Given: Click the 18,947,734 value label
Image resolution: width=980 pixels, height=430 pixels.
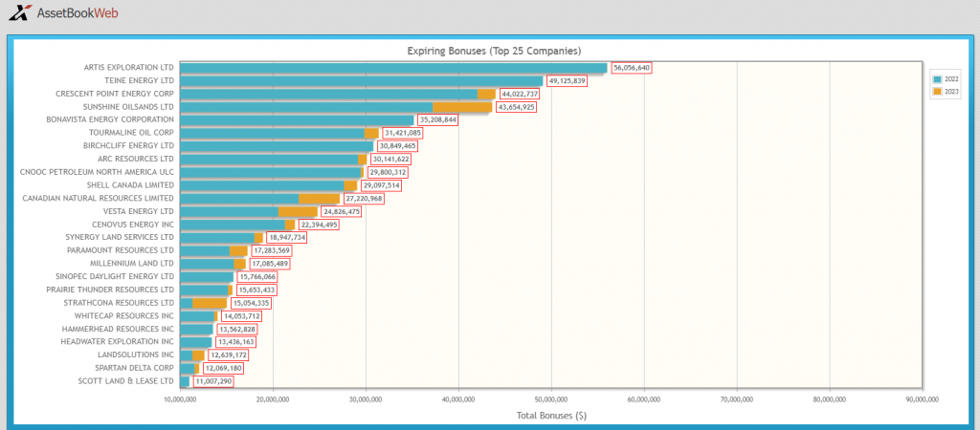Looking at the screenshot, I should pos(287,238).
